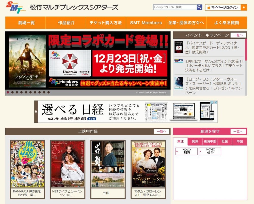
Task: Open the チケット購入方法 menu item
Action: [x=106, y=23]
